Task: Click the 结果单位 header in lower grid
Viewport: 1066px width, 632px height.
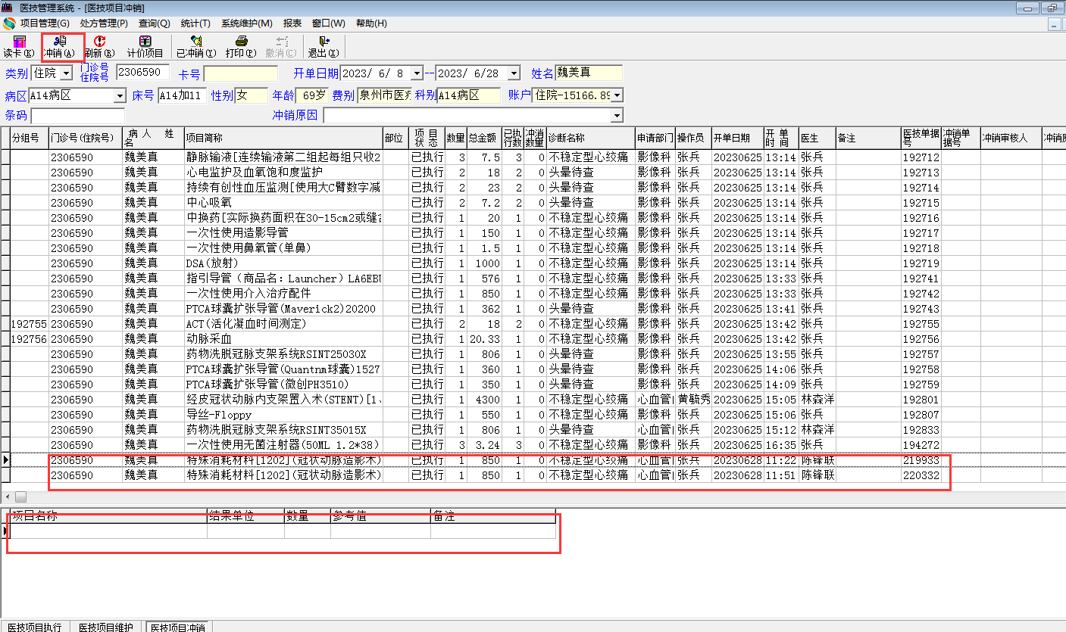Action: click(x=245, y=516)
